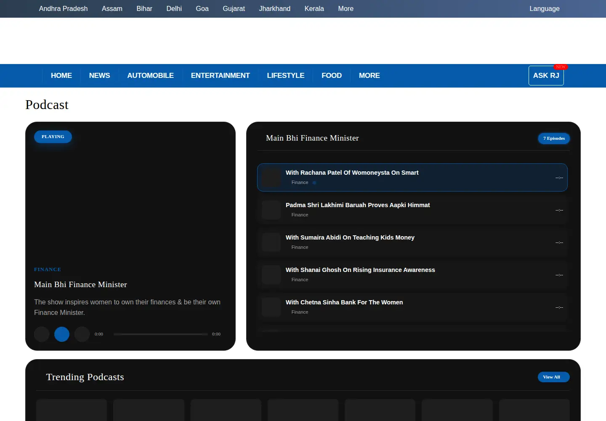The image size is (606, 421).
Task: Open the Sumaira Abidi episode thumbnail
Action: 271,242
